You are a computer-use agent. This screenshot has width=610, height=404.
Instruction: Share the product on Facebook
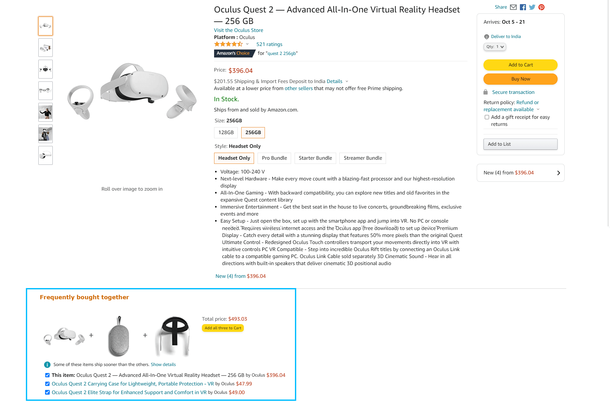pos(523,7)
